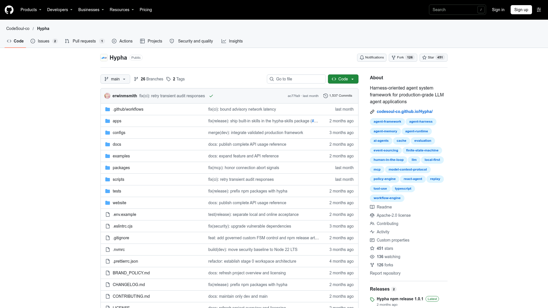Viewport: 548px width, 308px height.
Task: Open the CHANGELOG.md file
Action: (x=129, y=285)
